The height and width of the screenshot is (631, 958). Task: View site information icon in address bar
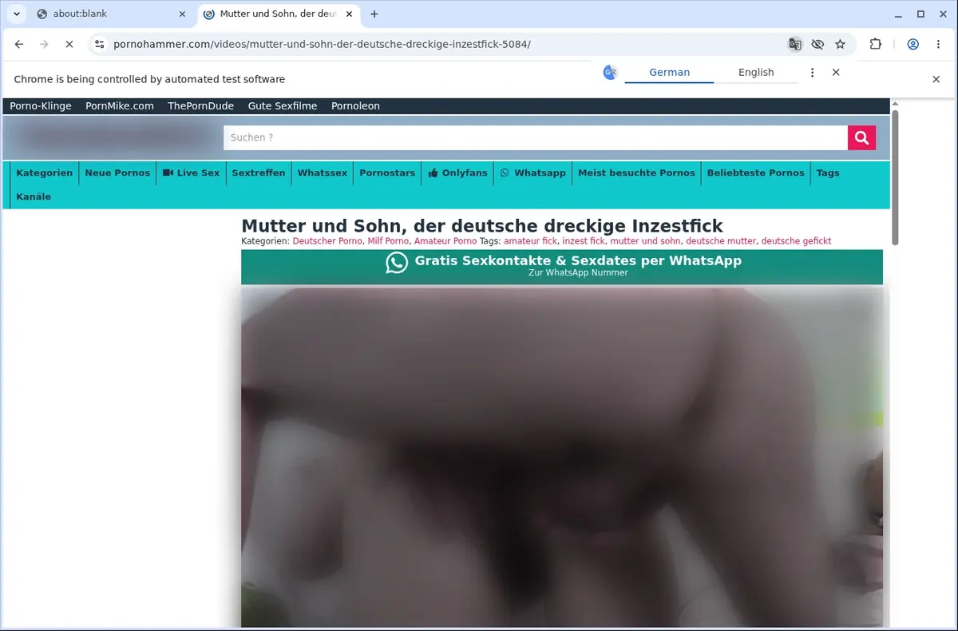click(x=99, y=45)
